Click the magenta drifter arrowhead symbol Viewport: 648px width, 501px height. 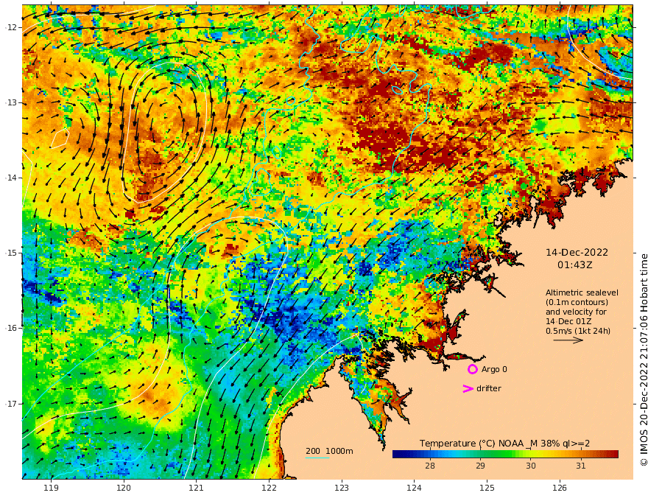[x=468, y=388]
